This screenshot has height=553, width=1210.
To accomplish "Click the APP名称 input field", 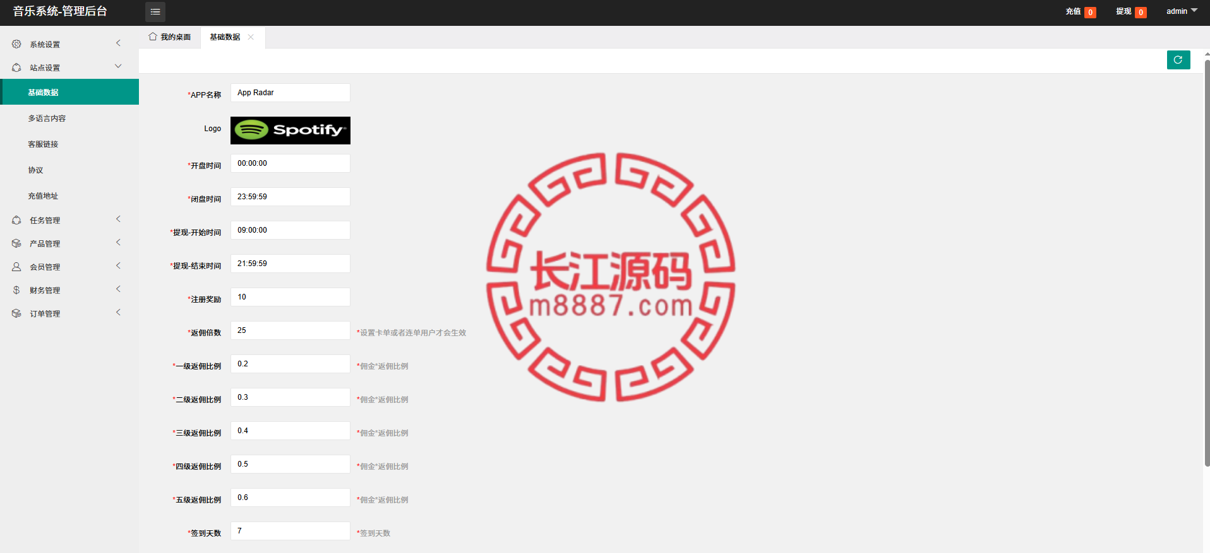I will pos(291,93).
